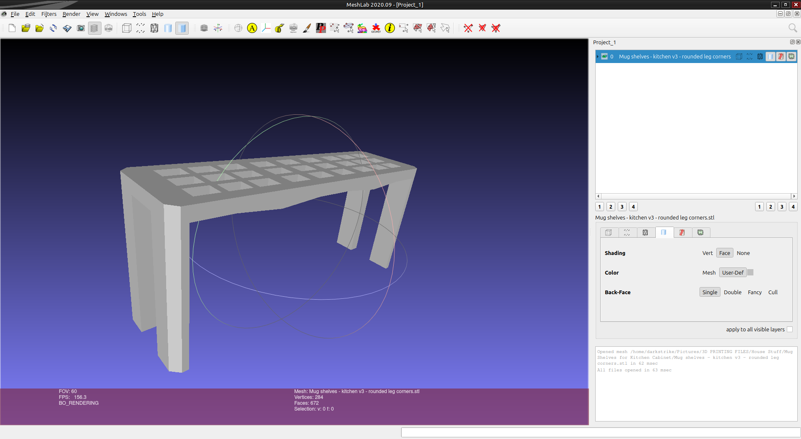
Task: Switch to the points options tab
Action: [x=627, y=232]
